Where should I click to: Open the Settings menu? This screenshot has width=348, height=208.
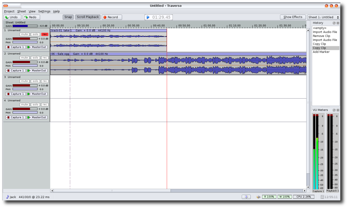(44, 11)
